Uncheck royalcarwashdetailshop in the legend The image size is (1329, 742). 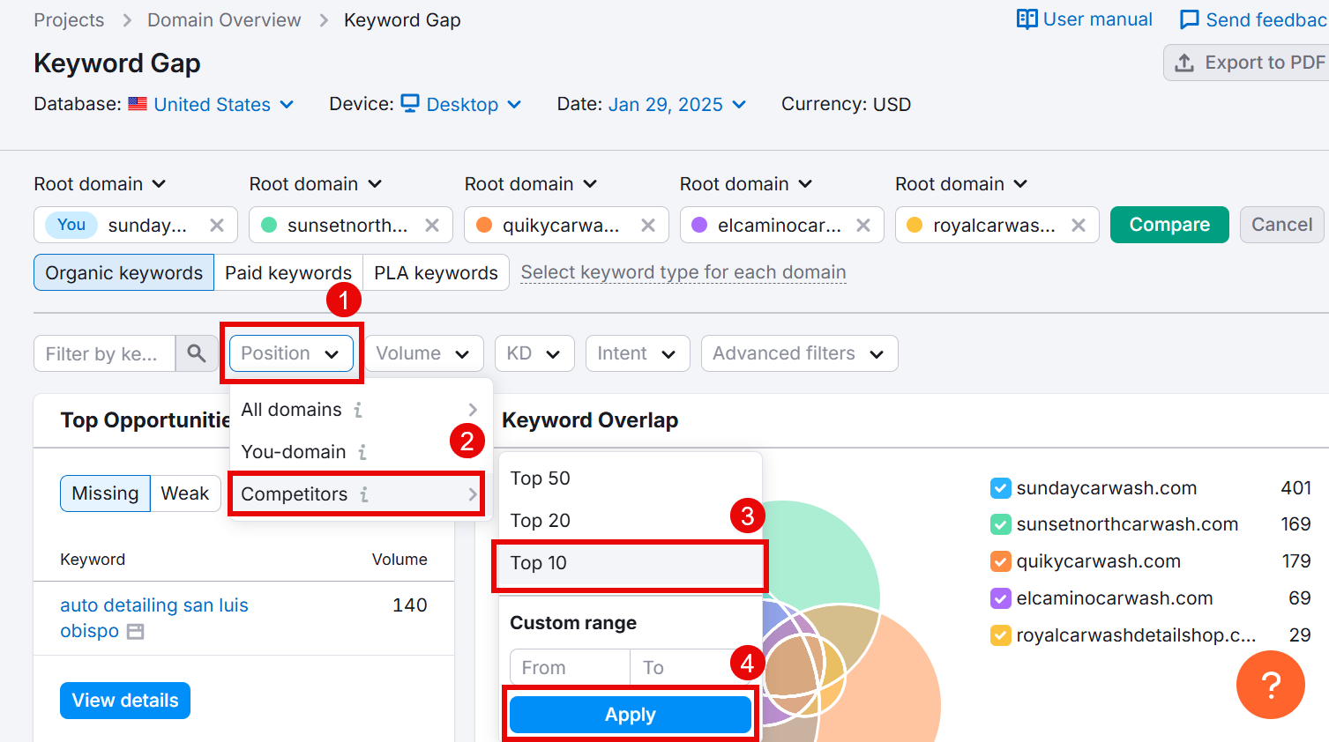click(x=1000, y=635)
